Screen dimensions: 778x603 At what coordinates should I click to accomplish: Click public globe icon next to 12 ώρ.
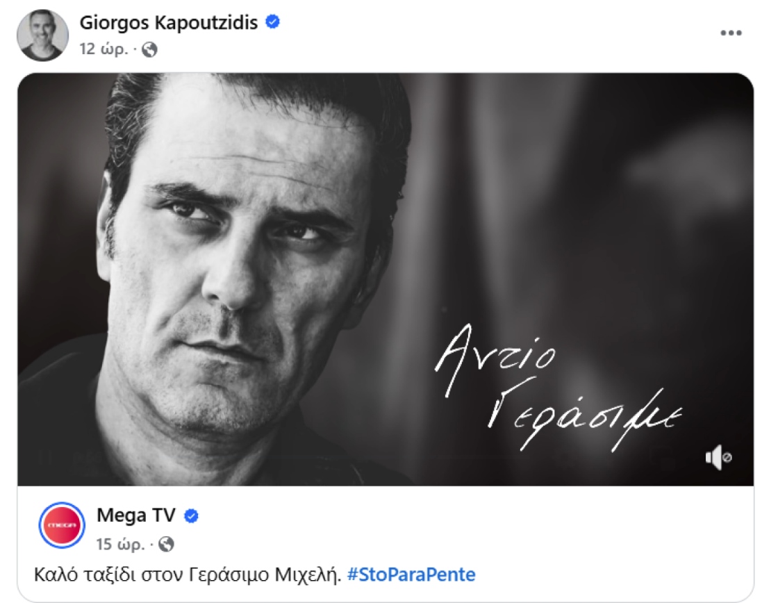coord(149,49)
